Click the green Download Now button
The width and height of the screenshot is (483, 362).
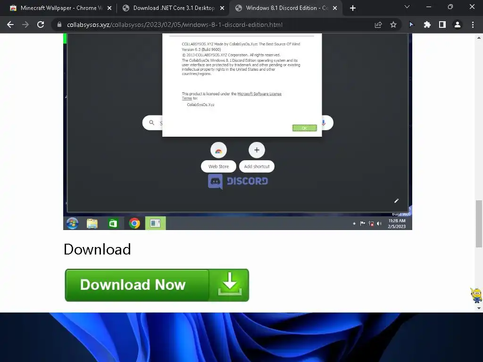coord(157,285)
